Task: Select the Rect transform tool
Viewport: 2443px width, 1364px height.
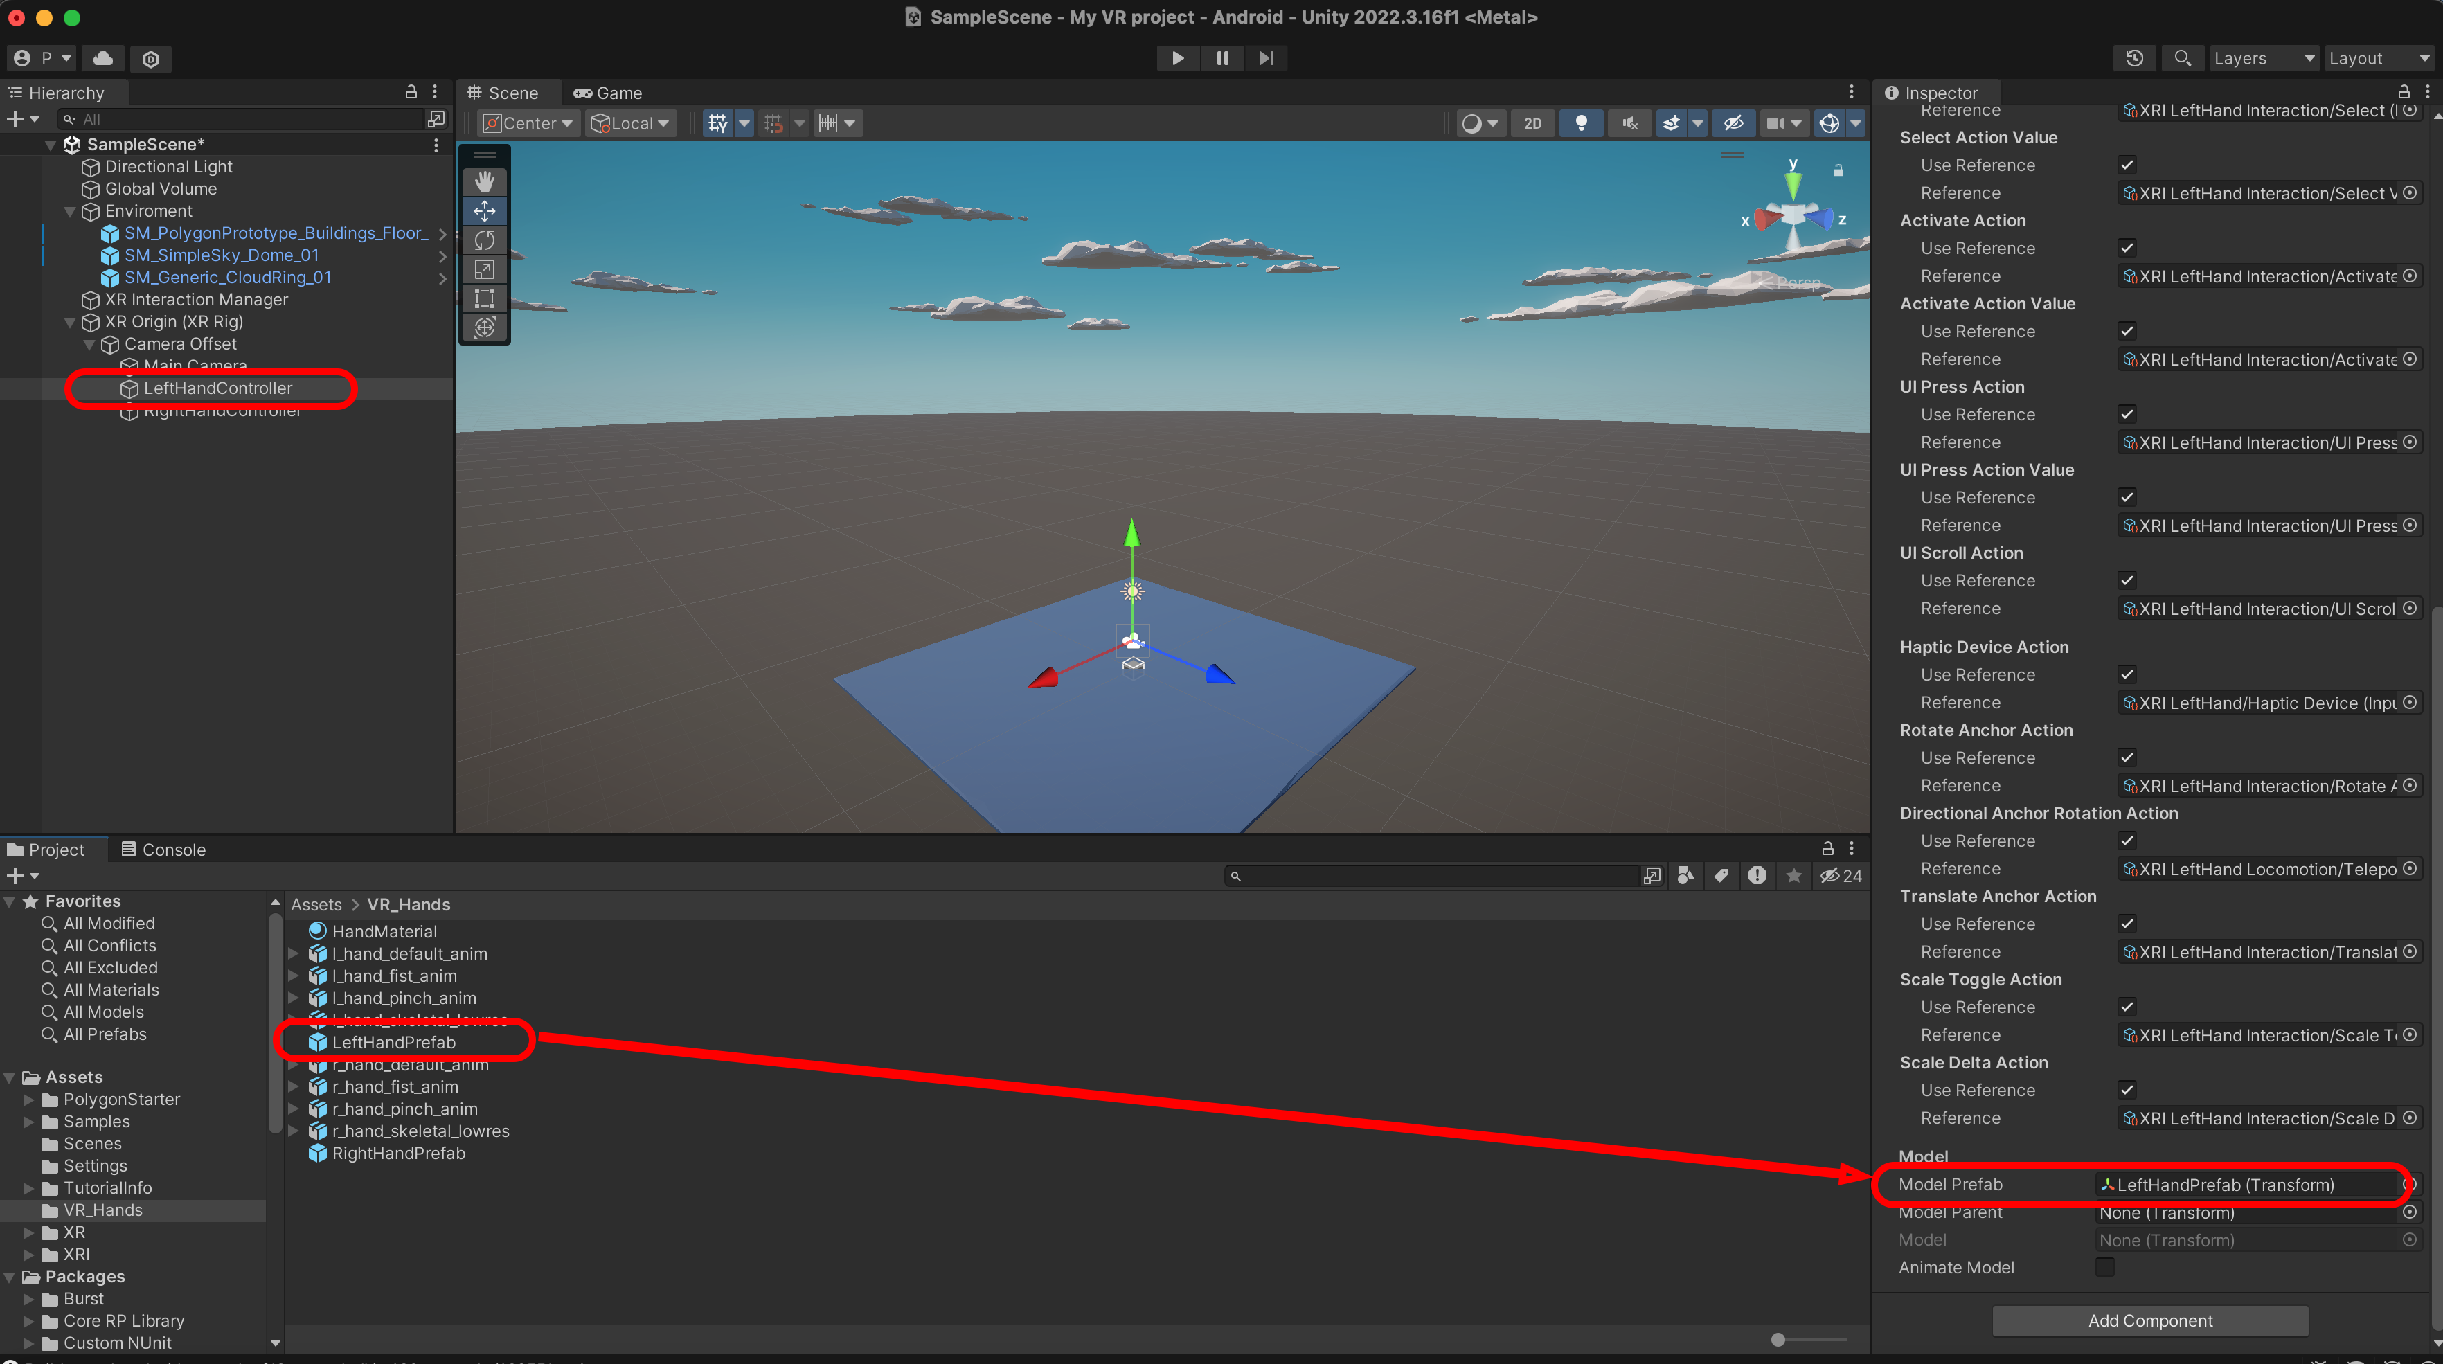Action: 483,299
